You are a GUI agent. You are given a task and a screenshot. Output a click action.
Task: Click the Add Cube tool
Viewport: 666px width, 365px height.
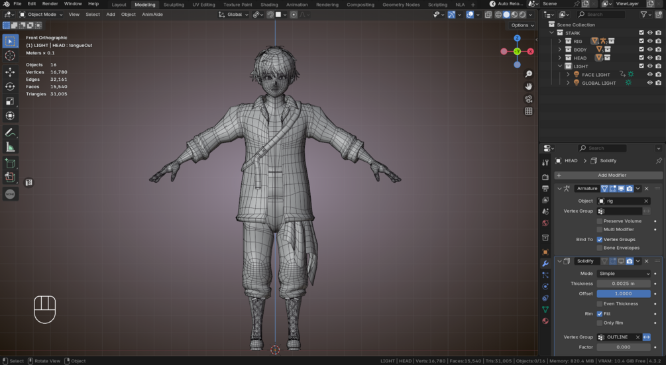click(10, 163)
